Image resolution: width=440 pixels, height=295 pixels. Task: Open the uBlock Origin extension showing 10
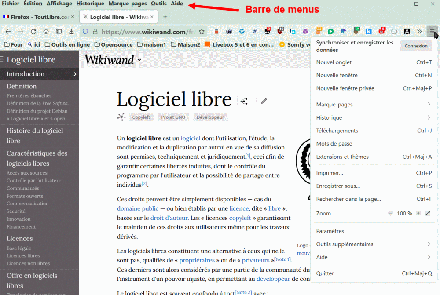tap(280, 31)
